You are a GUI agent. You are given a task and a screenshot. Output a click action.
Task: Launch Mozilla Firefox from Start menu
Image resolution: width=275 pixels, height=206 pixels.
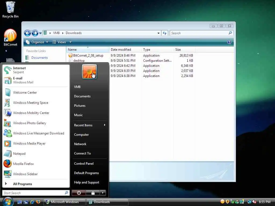click(36, 164)
